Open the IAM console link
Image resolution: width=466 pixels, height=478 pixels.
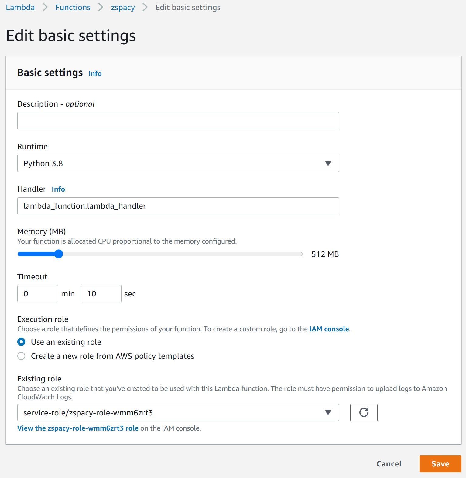click(x=329, y=329)
